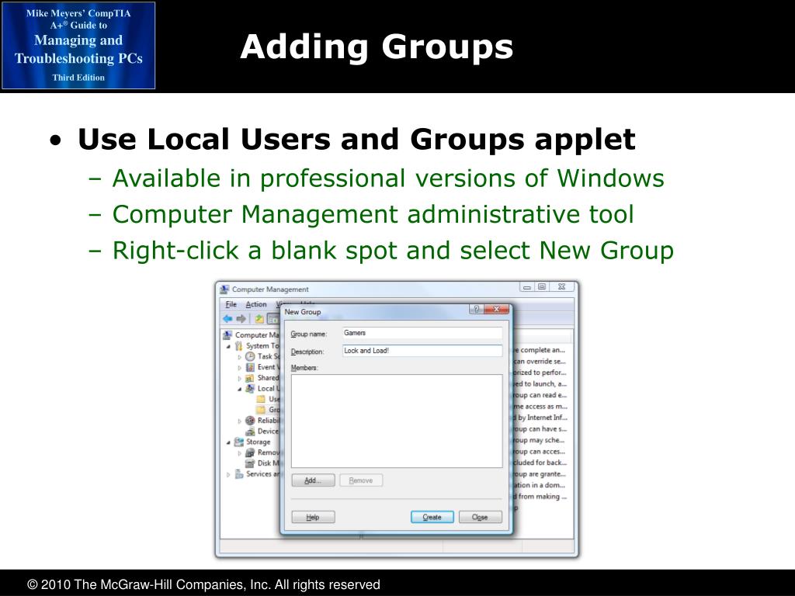Image resolution: width=795 pixels, height=596 pixels.
Task: Click the Groups folder icon in tree
Action: (x=261, y=410)
